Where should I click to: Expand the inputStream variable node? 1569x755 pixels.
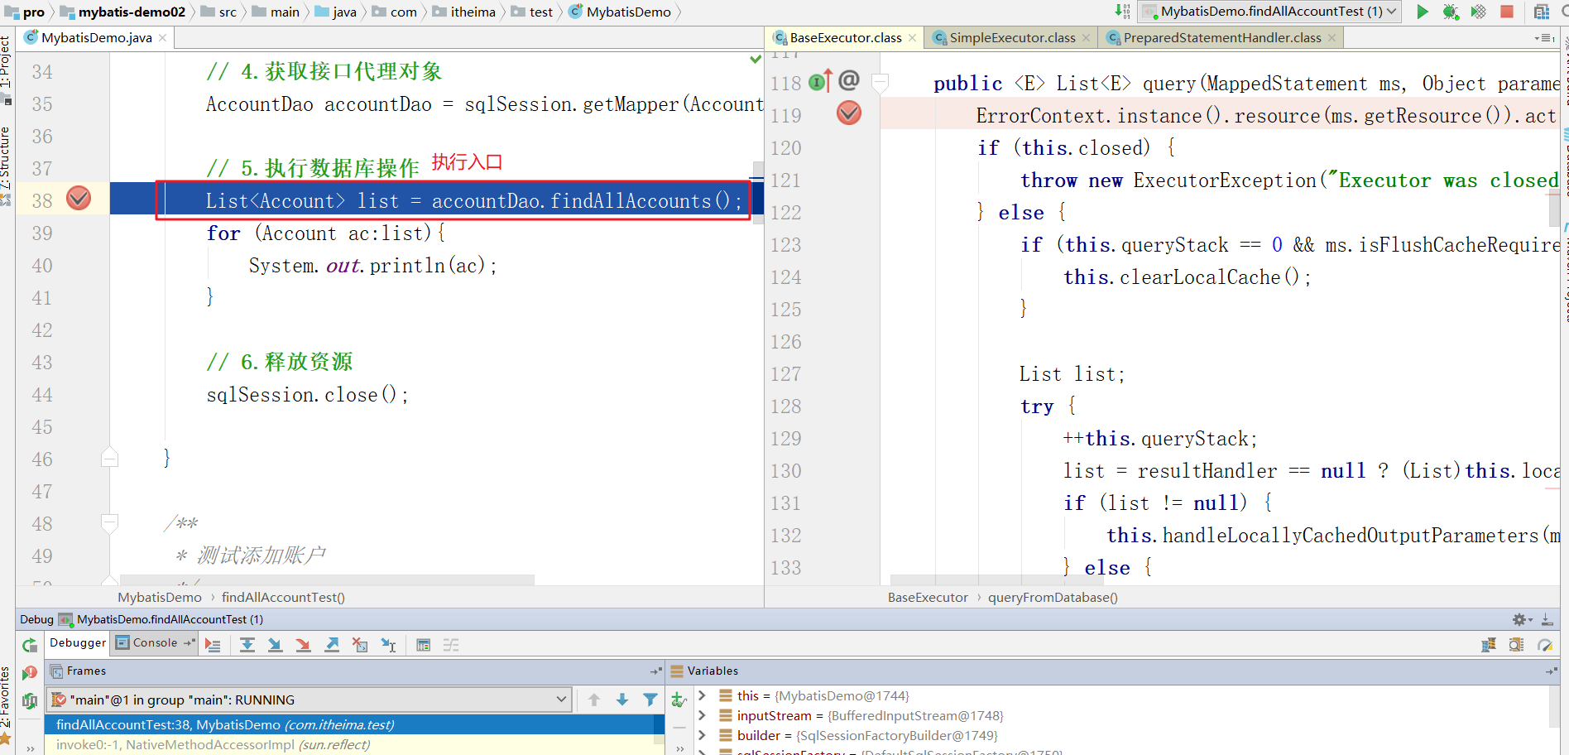point(702,715)
